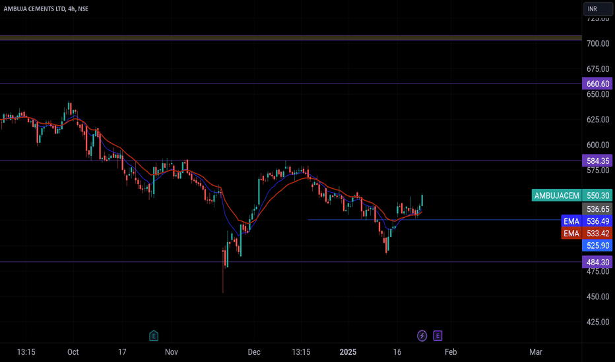The height and width of the screenshot is (362, 615).
Task: Click the 2025 label on time axis
Action: click(x=348, y=352)
